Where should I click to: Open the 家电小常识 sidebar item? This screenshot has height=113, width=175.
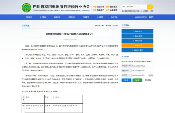coord(137,50)
